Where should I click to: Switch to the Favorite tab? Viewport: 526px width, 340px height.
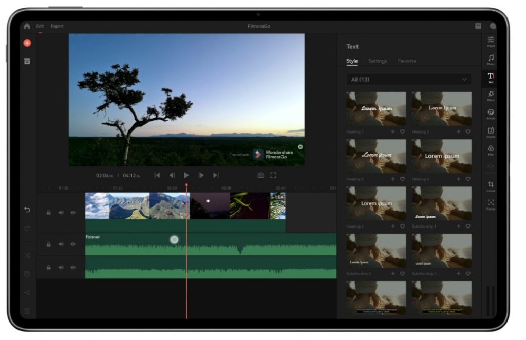point(407,61)
